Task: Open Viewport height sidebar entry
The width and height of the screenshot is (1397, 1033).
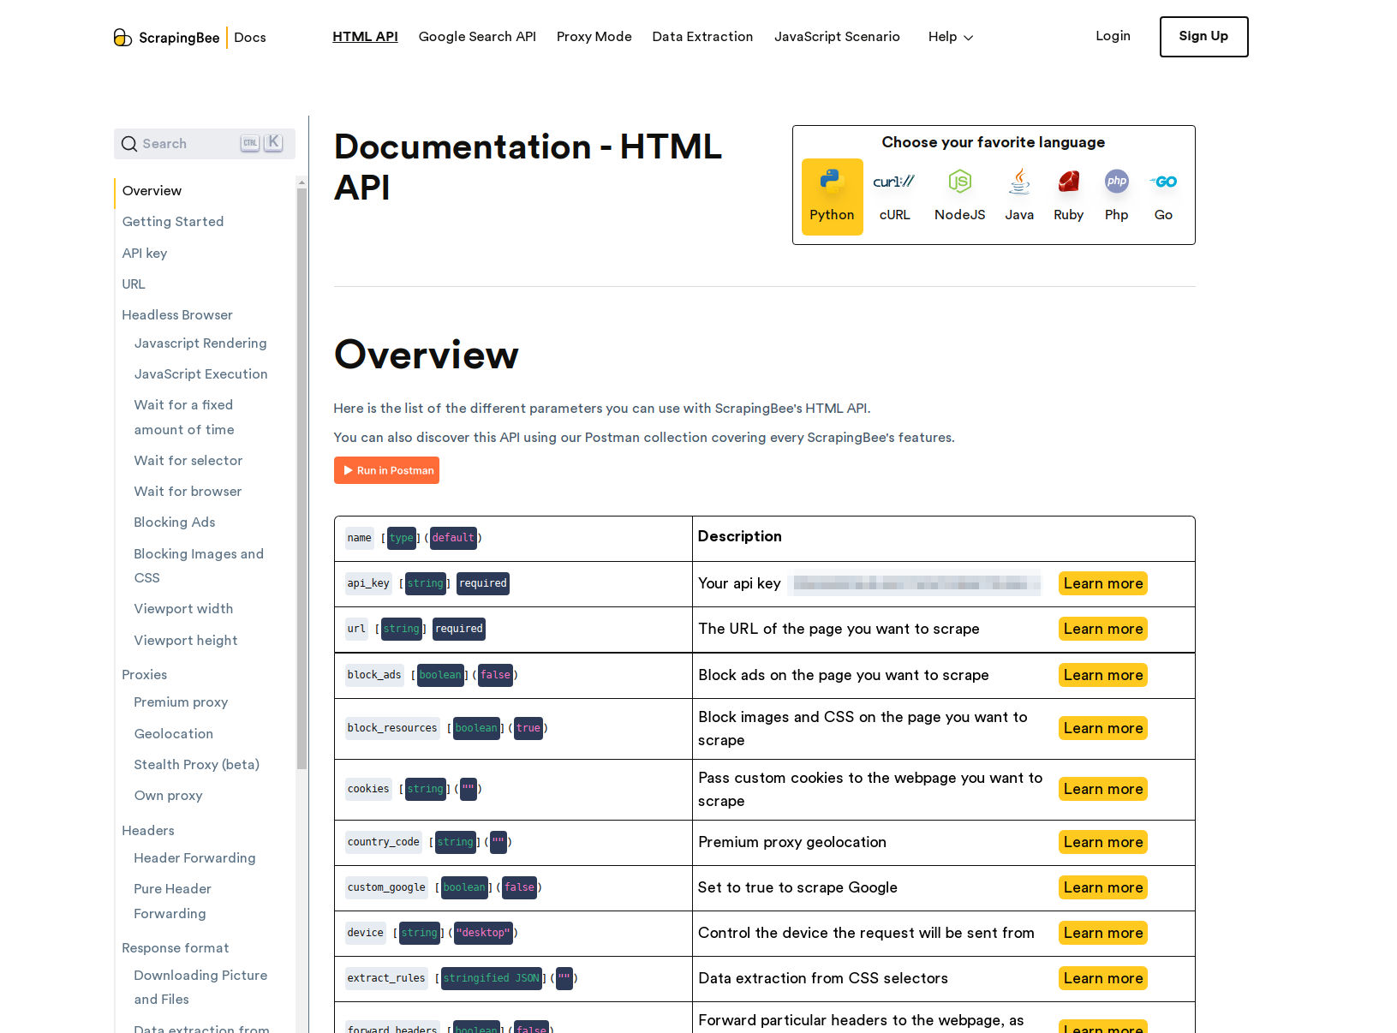Action: click(x=186, y=641)
